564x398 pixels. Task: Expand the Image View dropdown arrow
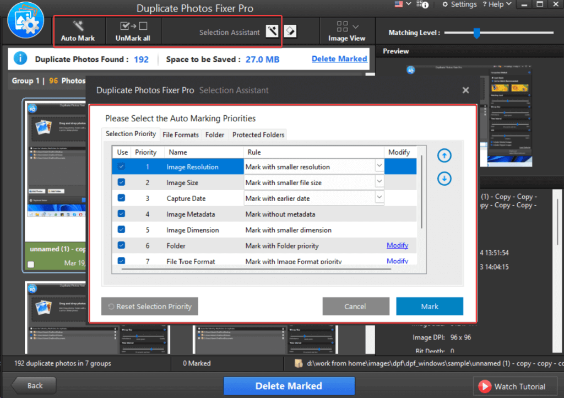(355, 27)
